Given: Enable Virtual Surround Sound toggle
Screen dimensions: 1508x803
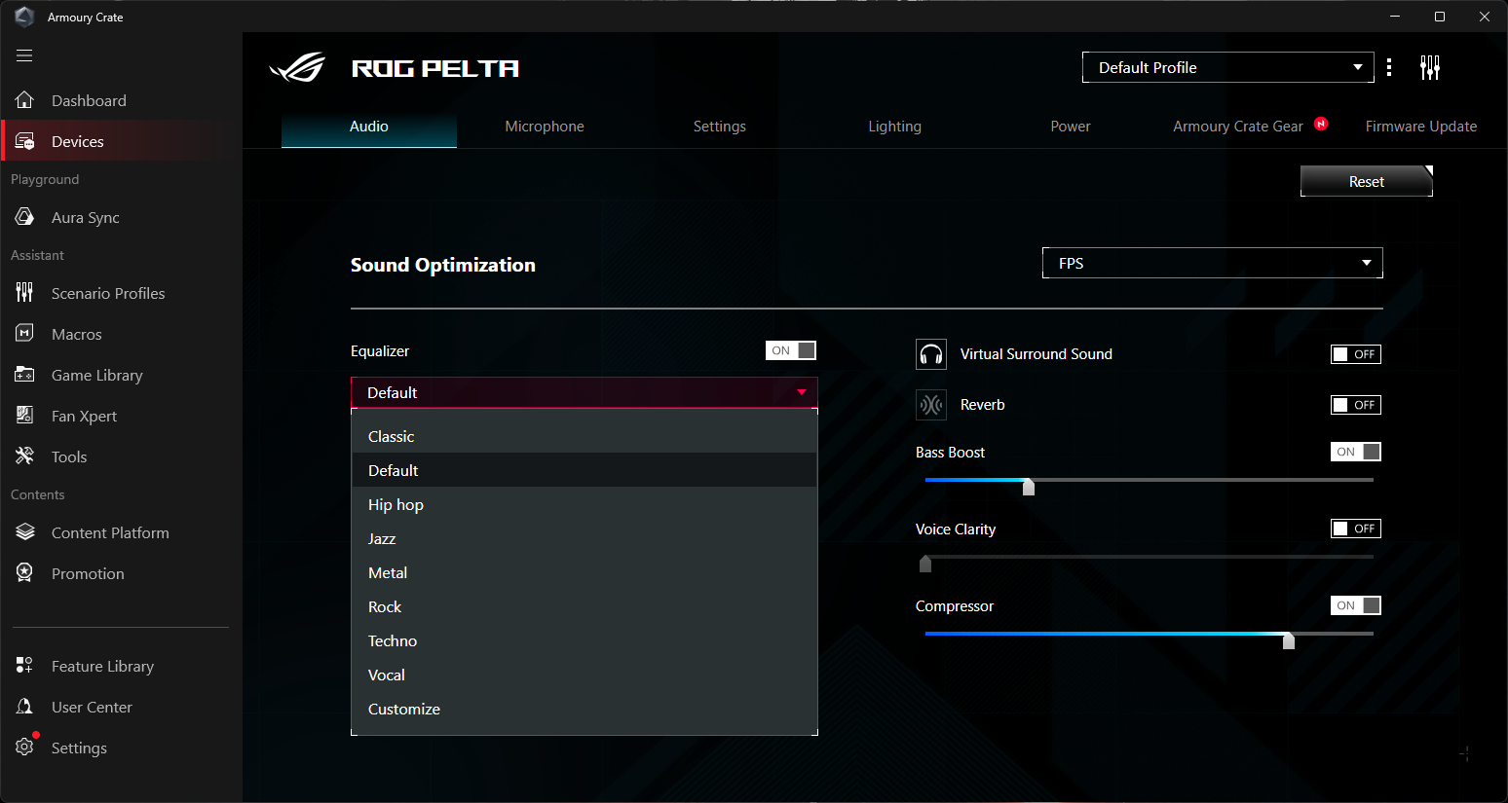Looking at the screenshot, I should 1355,354.
